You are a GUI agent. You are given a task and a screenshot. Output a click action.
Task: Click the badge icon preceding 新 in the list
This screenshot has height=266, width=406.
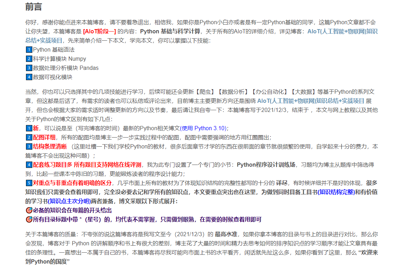tap(28, 128)
